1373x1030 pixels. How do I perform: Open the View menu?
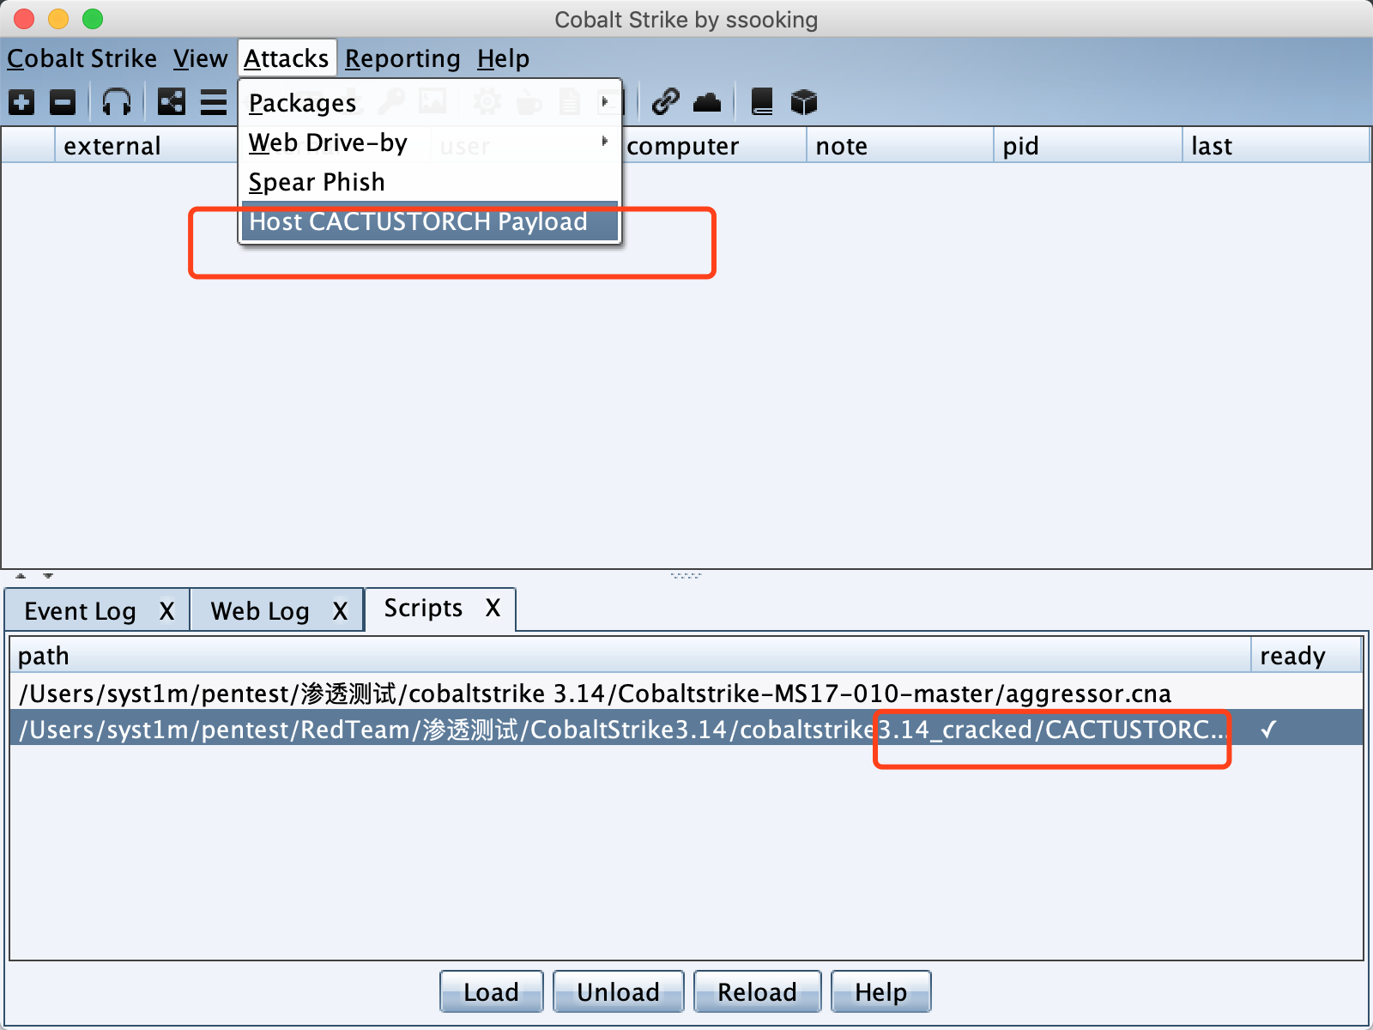(x=201, y=58)
